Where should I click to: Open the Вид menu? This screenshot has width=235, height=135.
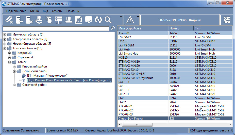(x=45, y=11)
